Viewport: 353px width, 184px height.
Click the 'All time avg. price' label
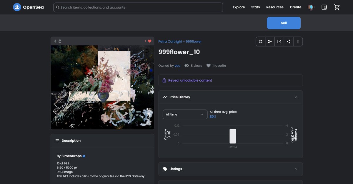click(x=223, y=112)
